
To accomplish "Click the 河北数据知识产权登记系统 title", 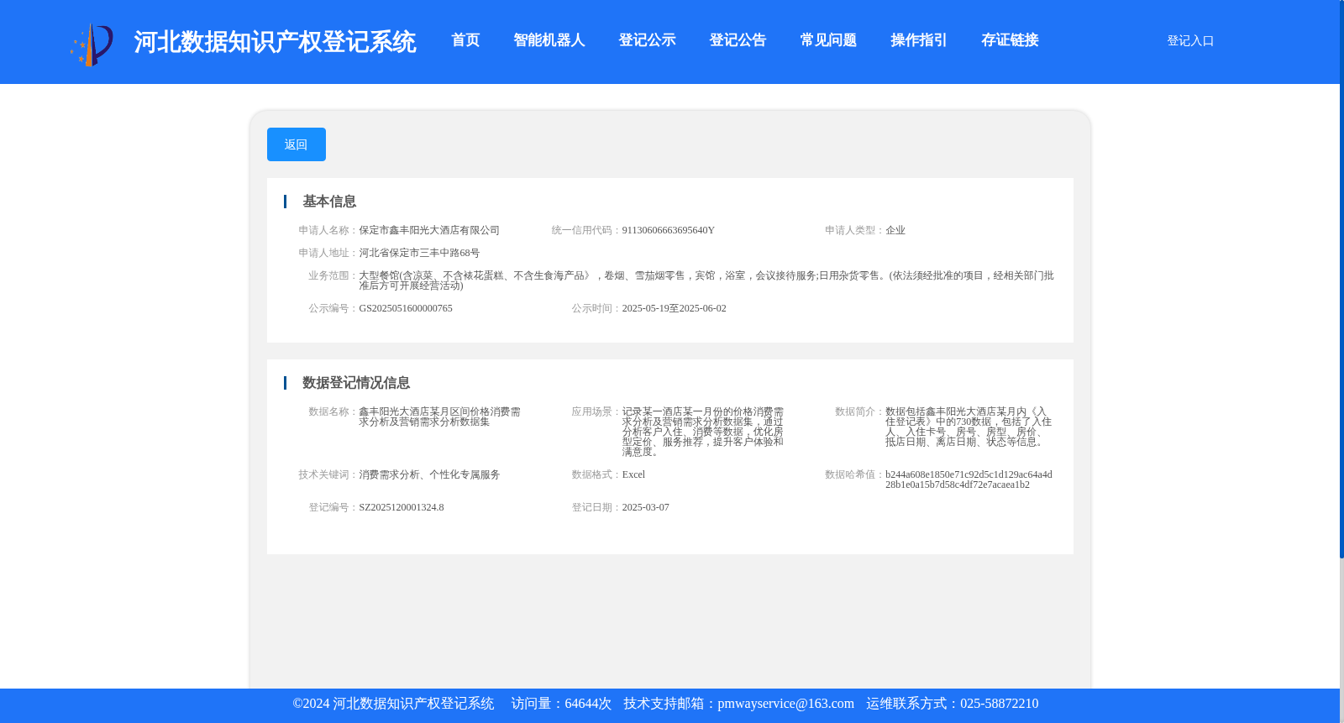I will (x=275, y=42).
